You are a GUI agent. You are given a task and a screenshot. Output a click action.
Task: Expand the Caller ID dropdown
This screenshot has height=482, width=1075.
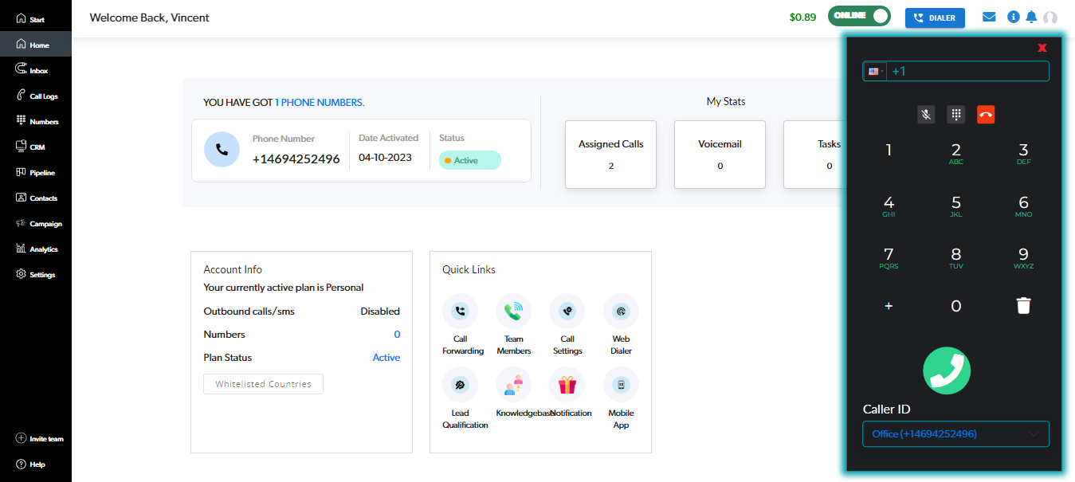tap(955, 434)
